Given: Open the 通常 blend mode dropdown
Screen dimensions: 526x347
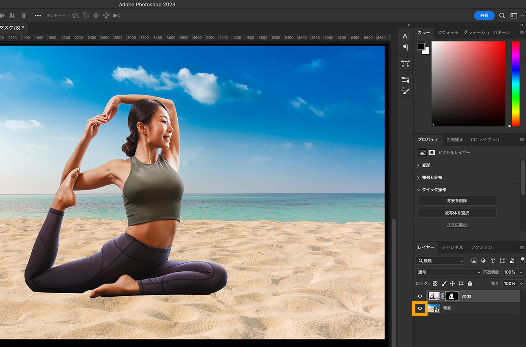Looking at the screenshot, I should (x=448, y=272).
